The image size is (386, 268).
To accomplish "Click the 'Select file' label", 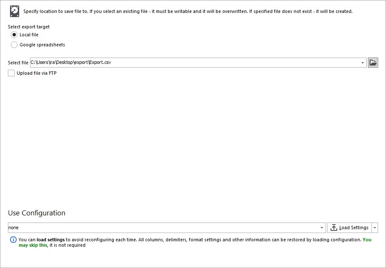I will click(x=18, y=63).
